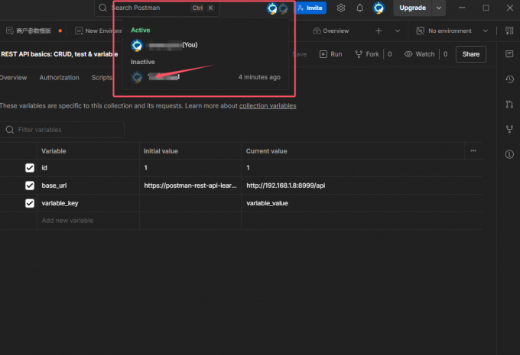Click the Share button

tap(471, 54)
